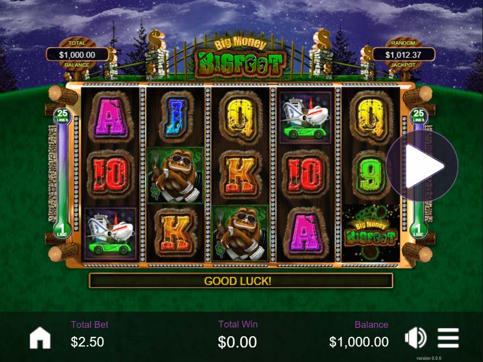Click the Big Money Bigfoot scatter symbol
This screenshot has height=362, width=483.
pyautogui.click(x=371, y=233)
